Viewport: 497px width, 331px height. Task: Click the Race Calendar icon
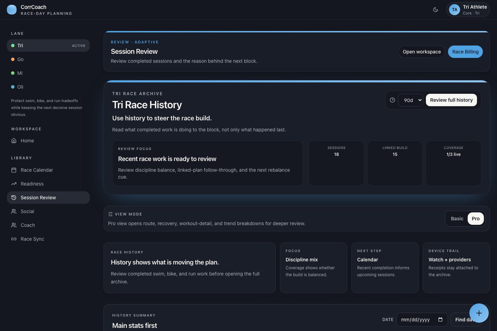coord(14,170)
